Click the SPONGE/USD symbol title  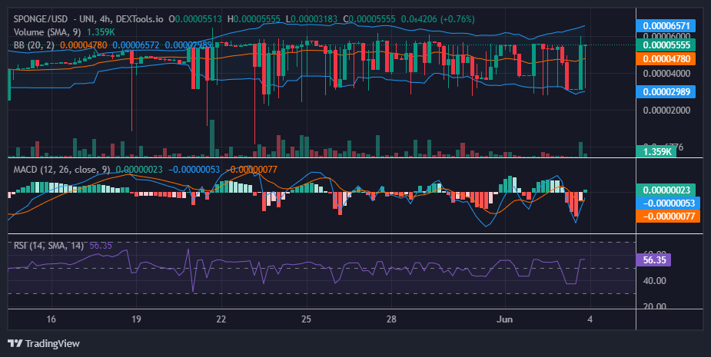[x=41, y=19]
